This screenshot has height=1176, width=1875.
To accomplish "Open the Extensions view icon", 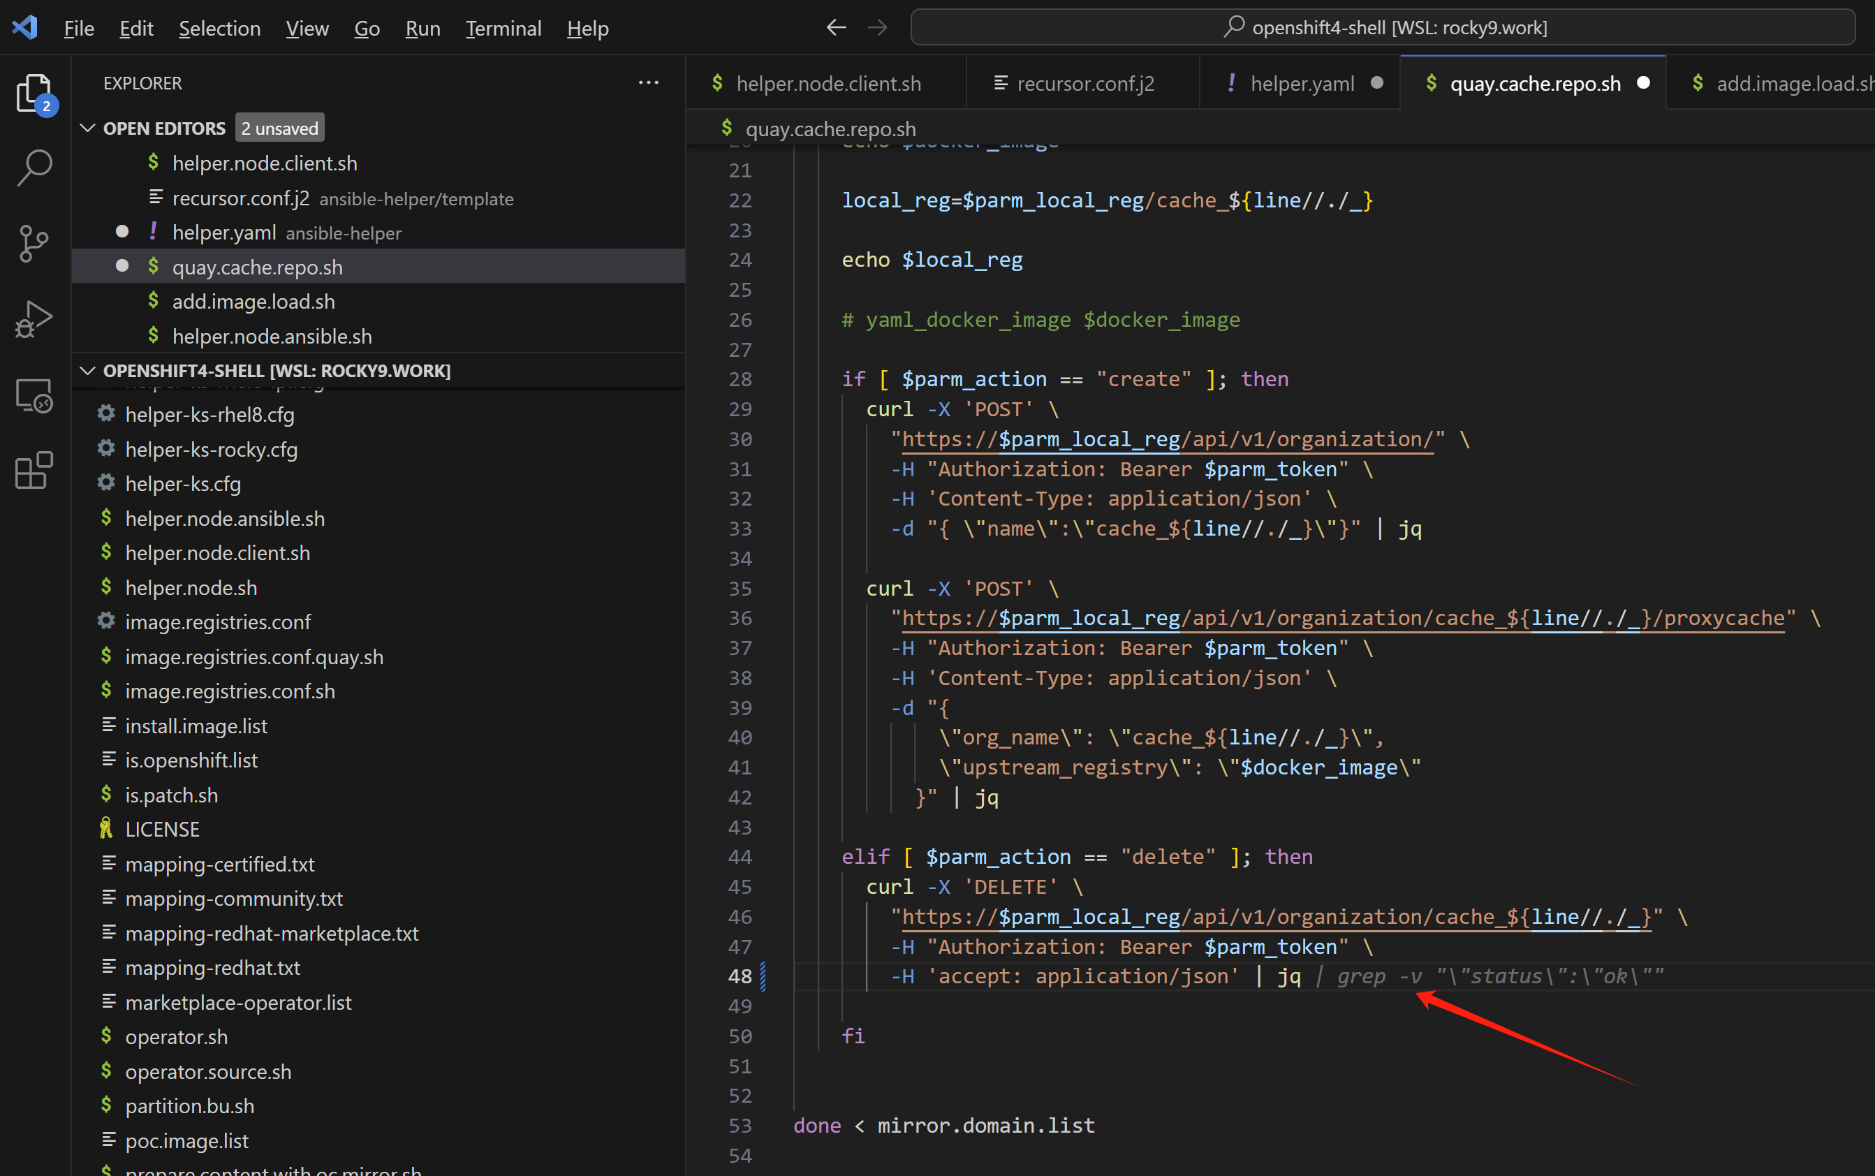I will (34, 471).
